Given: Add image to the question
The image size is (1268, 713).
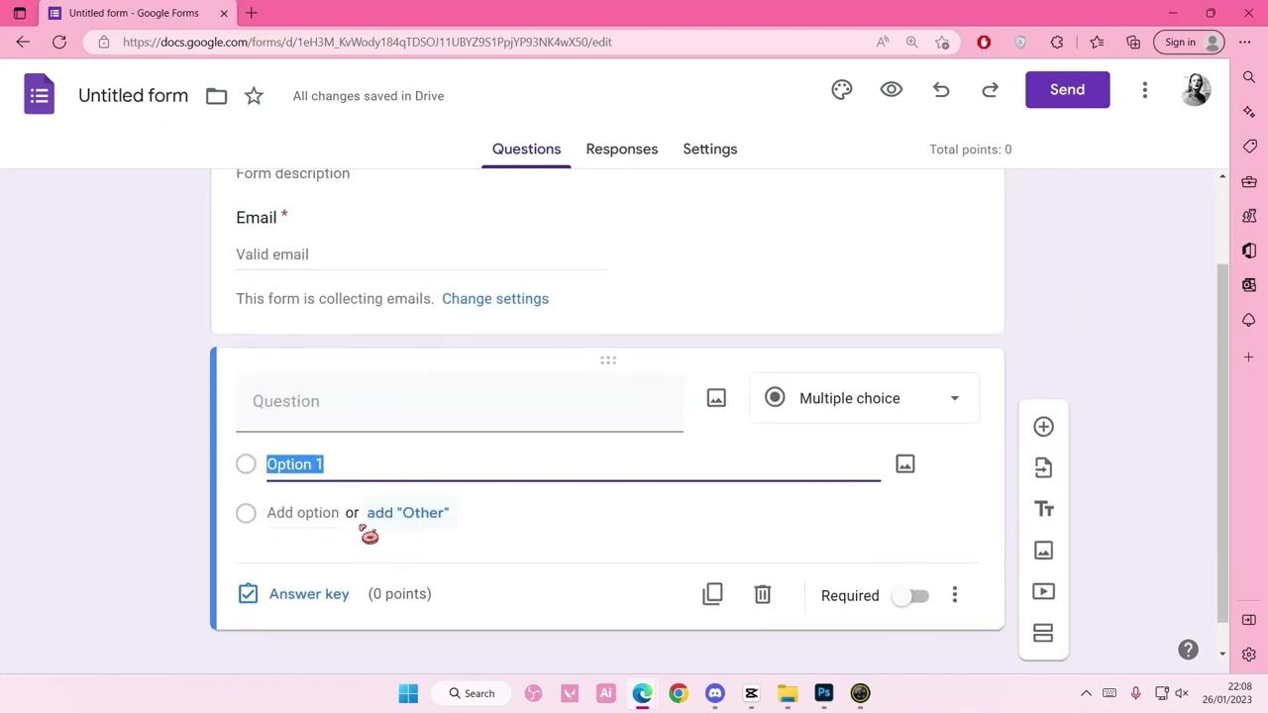Looking at the screenshot, I should coord(716,398).
